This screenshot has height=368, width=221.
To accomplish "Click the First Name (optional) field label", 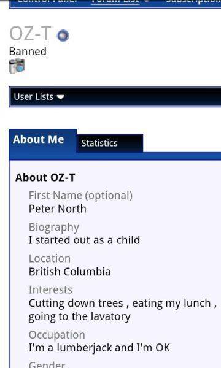I will [80, 196].
